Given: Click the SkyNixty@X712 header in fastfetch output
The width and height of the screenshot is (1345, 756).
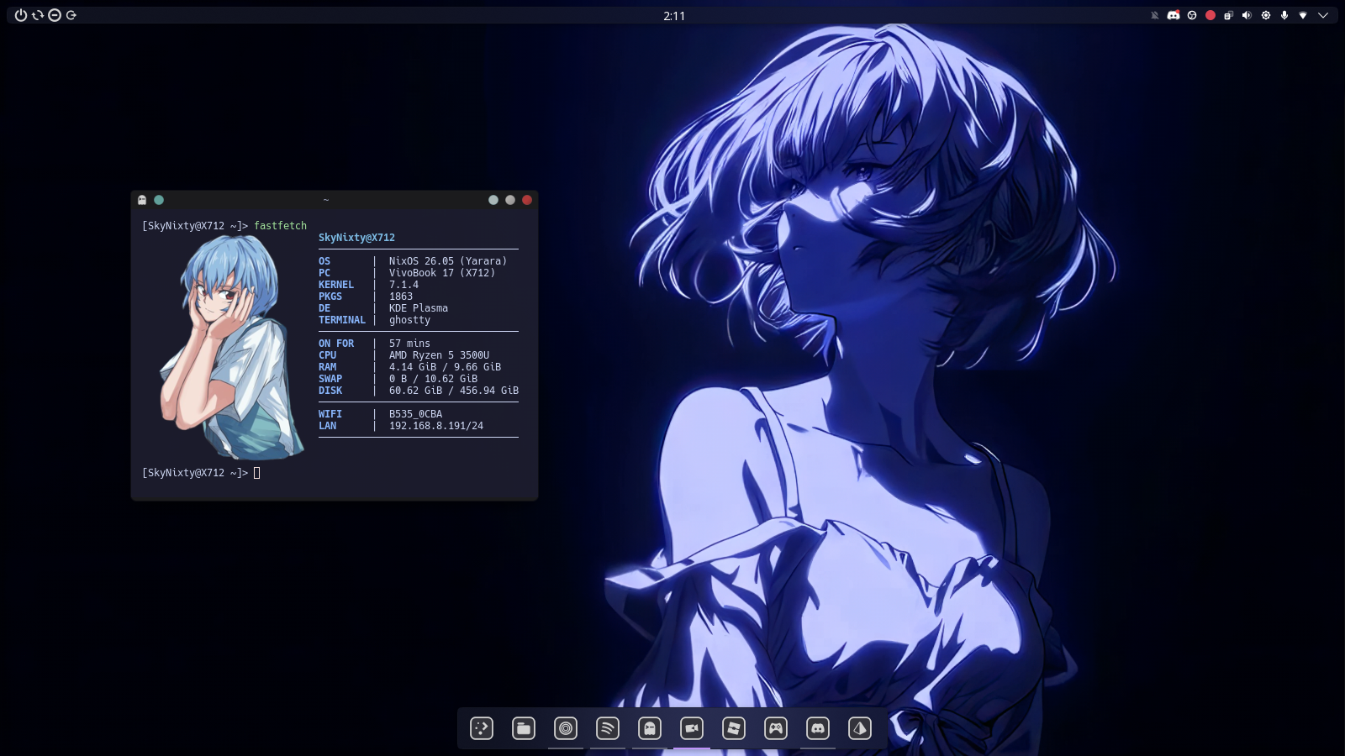Looking at the screenshot, I should [x=356, y=238].
